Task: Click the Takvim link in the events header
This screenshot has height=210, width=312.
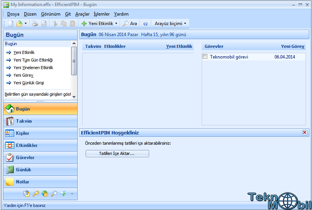Action: click(93, 46)
